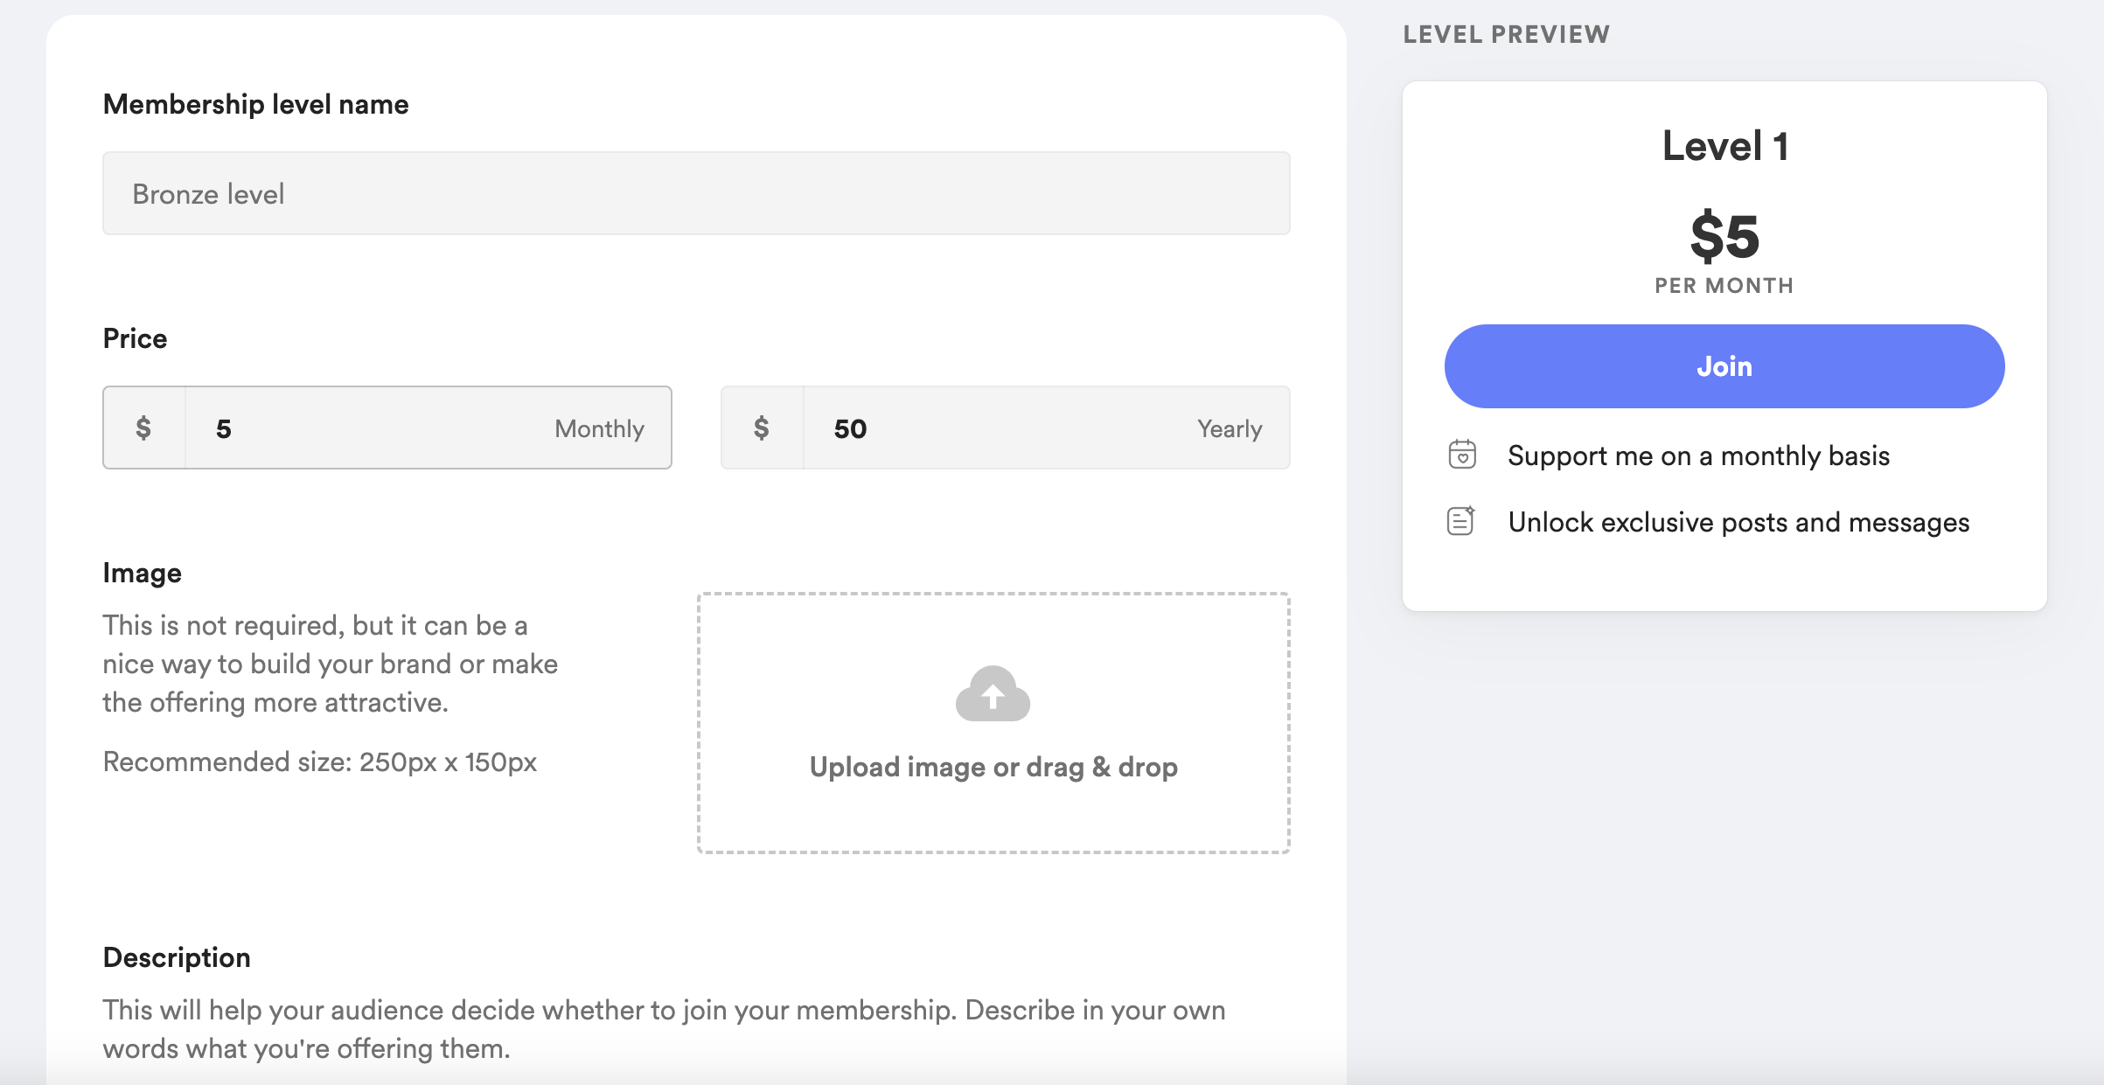Click the Bronze level name field

[x=695, y=193]
